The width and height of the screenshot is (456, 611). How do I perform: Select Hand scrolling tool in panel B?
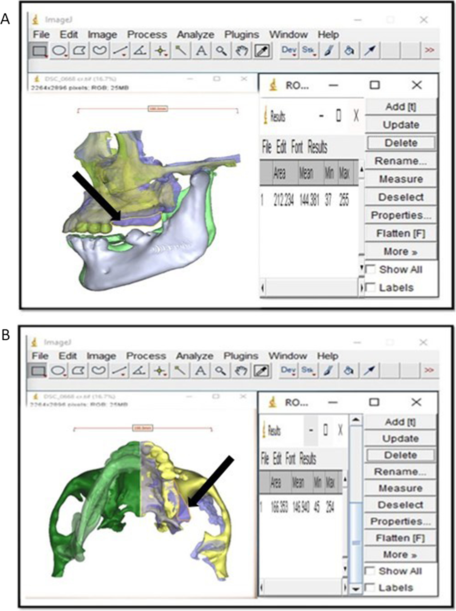(x=241, y=371)
